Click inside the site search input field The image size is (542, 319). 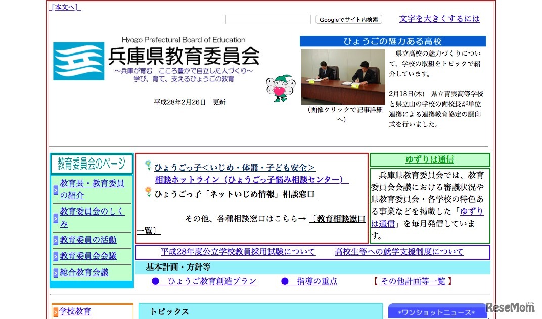[x=268, y=19]
